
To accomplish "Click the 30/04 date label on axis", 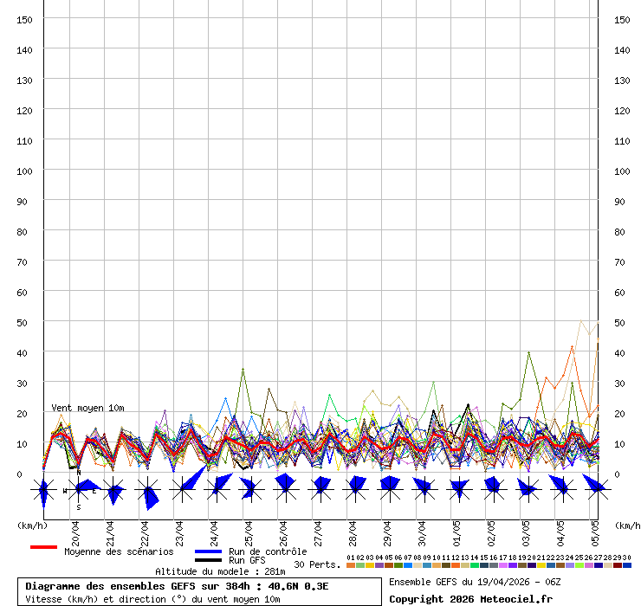I will [422, 531].
